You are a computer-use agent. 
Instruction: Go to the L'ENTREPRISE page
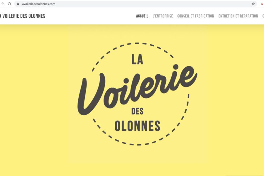(x=163, y=16)
